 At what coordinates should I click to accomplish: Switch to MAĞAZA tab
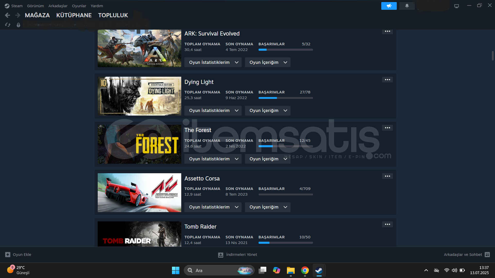click(x=37, y=15)
